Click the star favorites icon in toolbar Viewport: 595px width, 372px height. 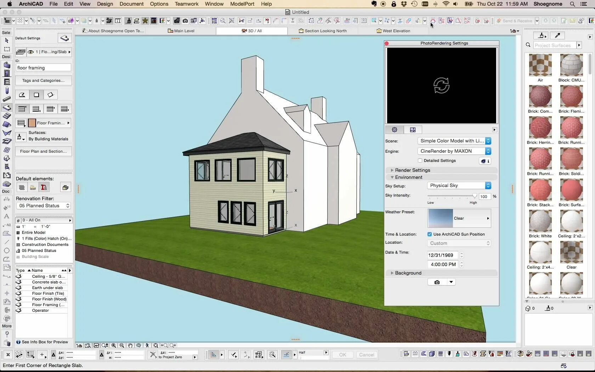tap(145, 21)
